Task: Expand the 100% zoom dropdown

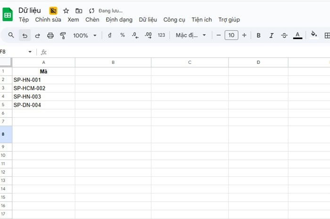Action: [85, 35]
